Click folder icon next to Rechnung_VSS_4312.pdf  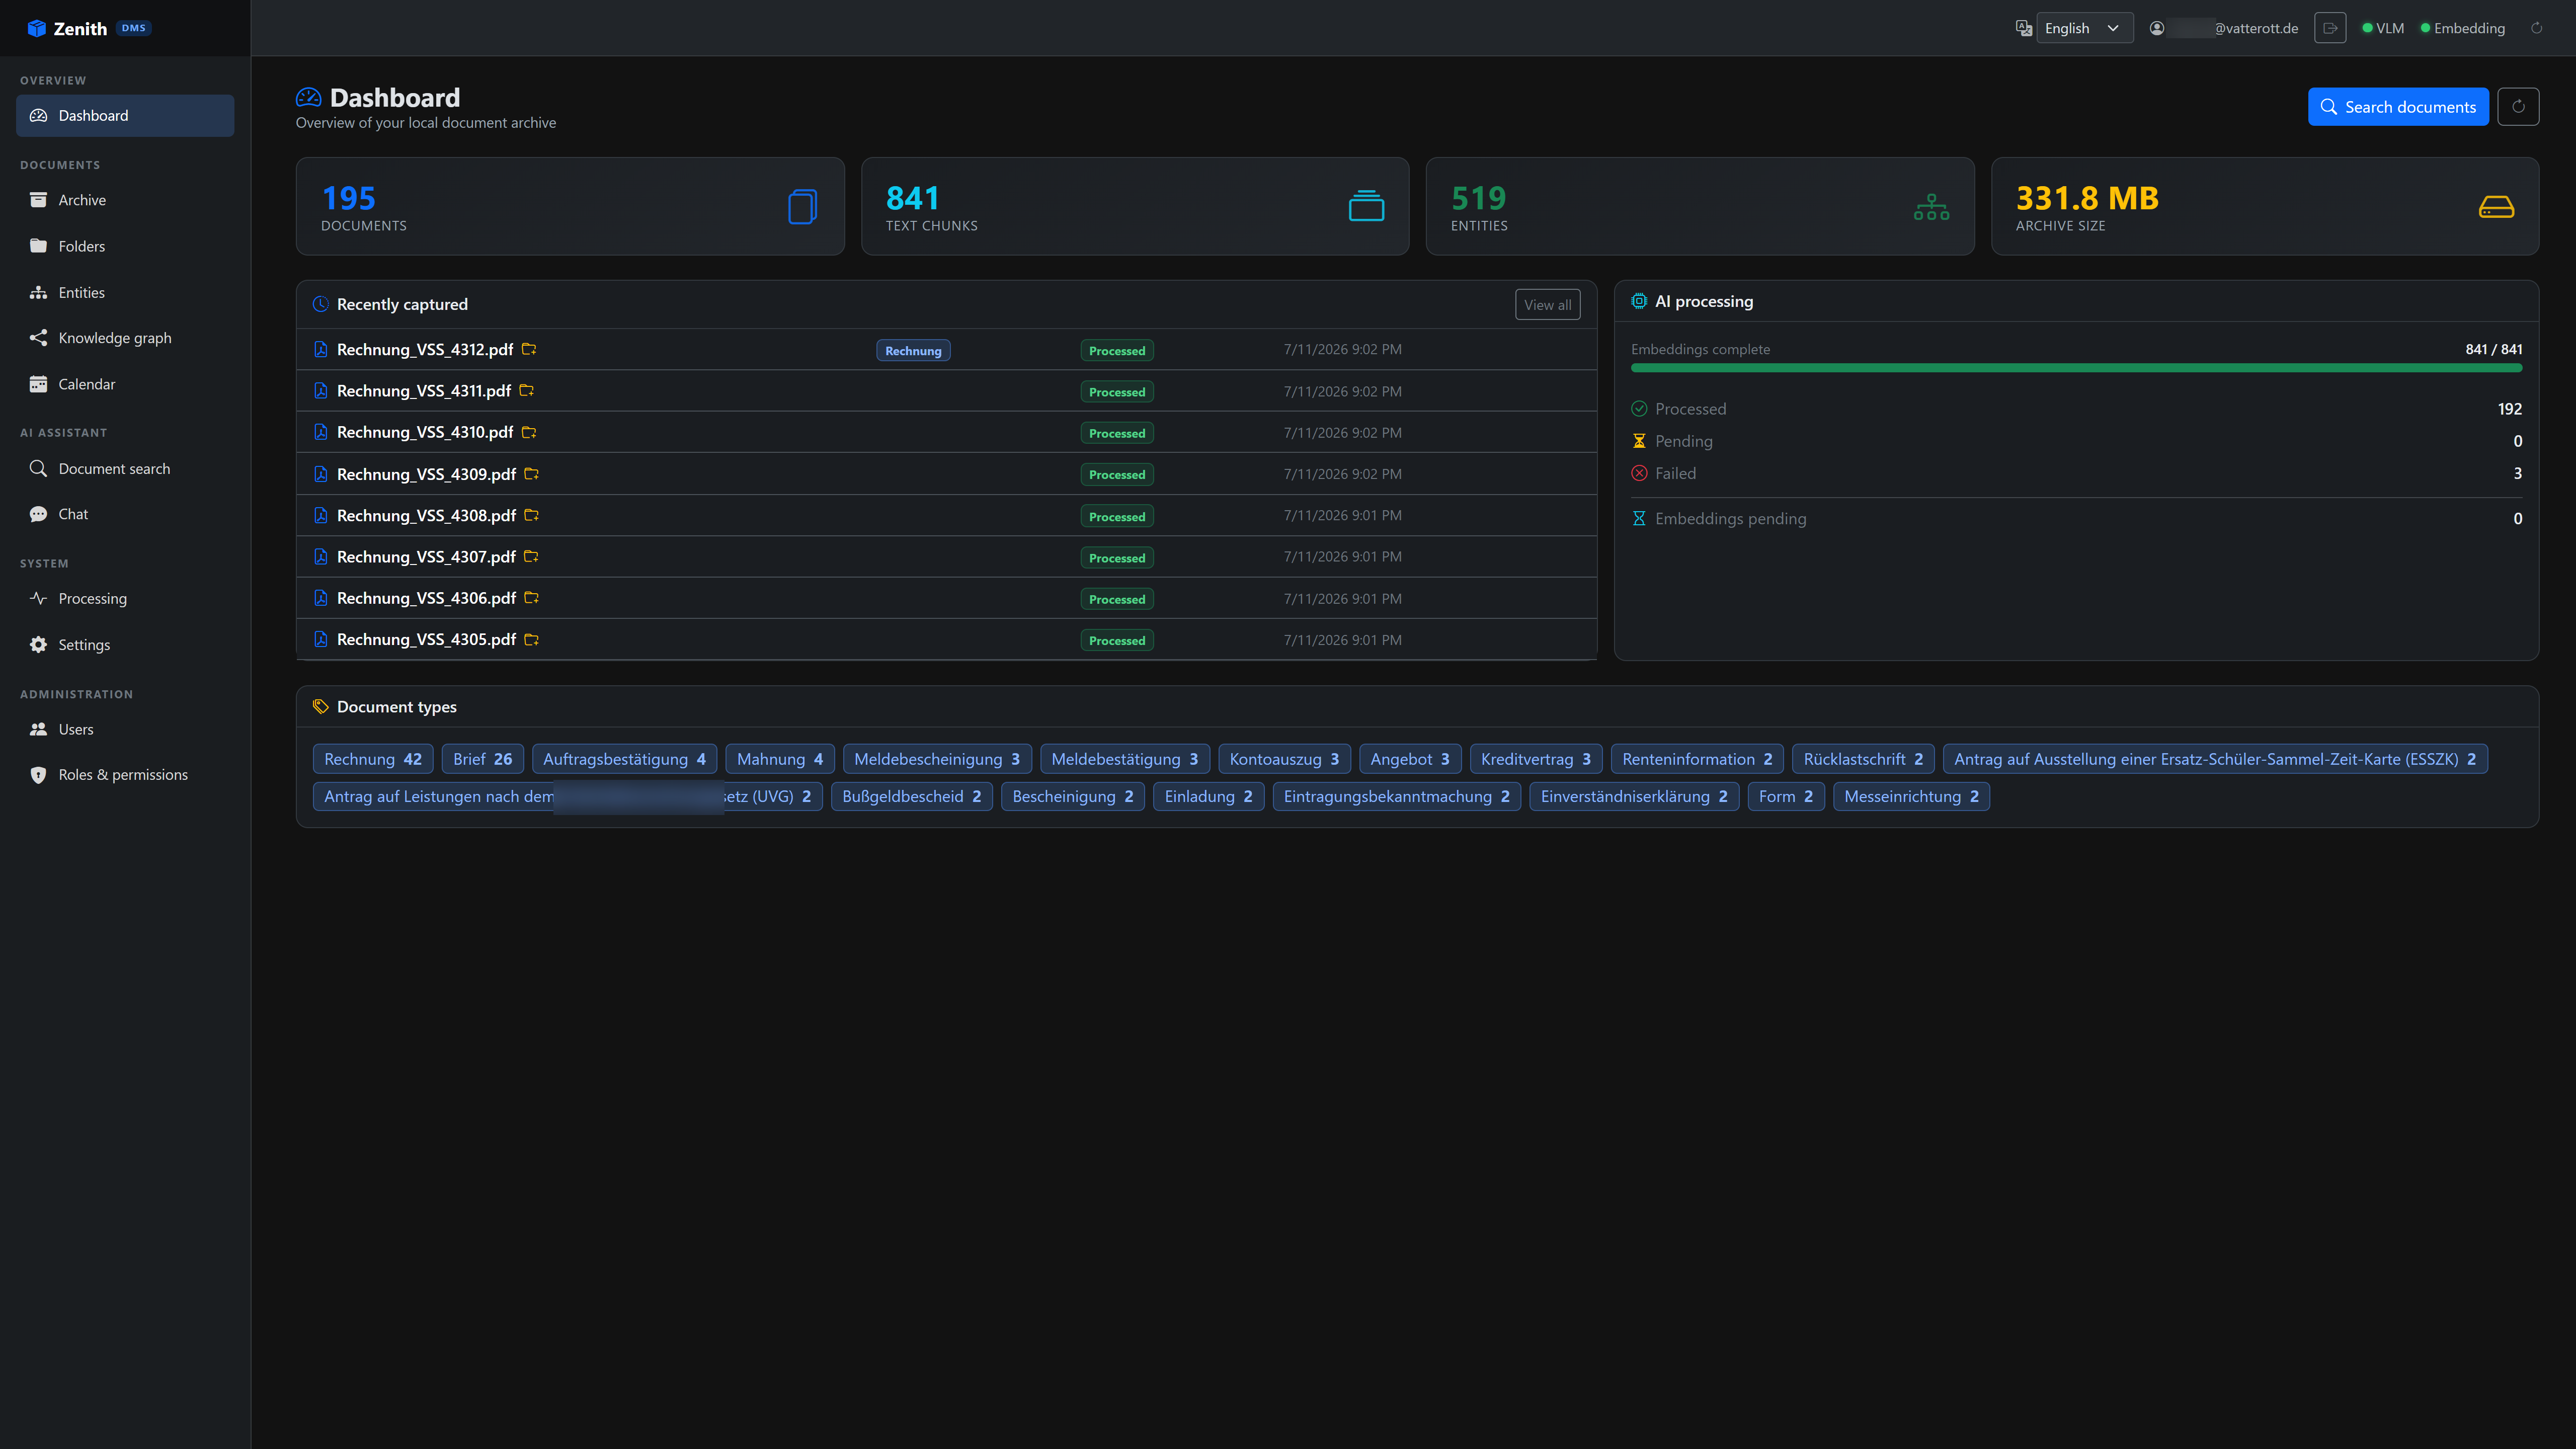coord(529,349)
